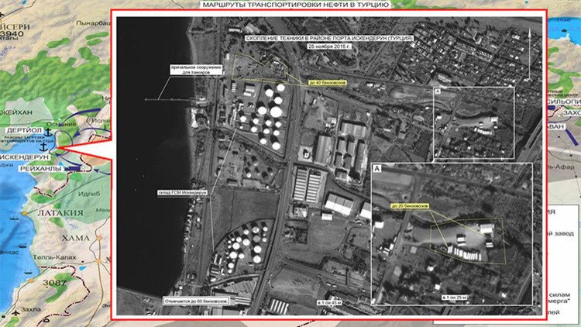Select the small box marker labeled A

pyautogui.click(x=439, y=92)
